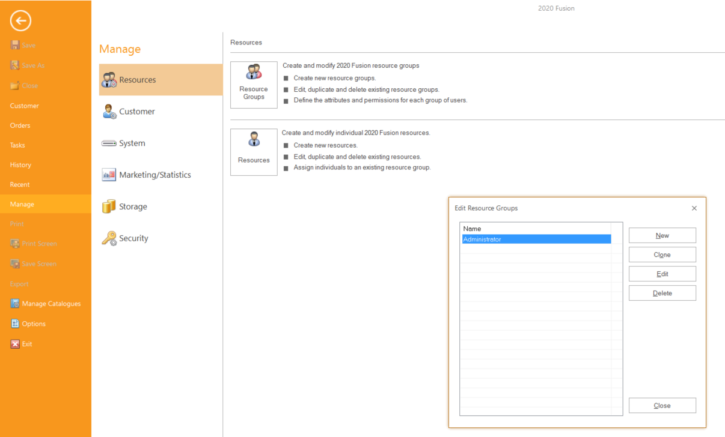725x437 pixels.
Task: Click the Save Screen icon
Action: (x=15, y=264)
